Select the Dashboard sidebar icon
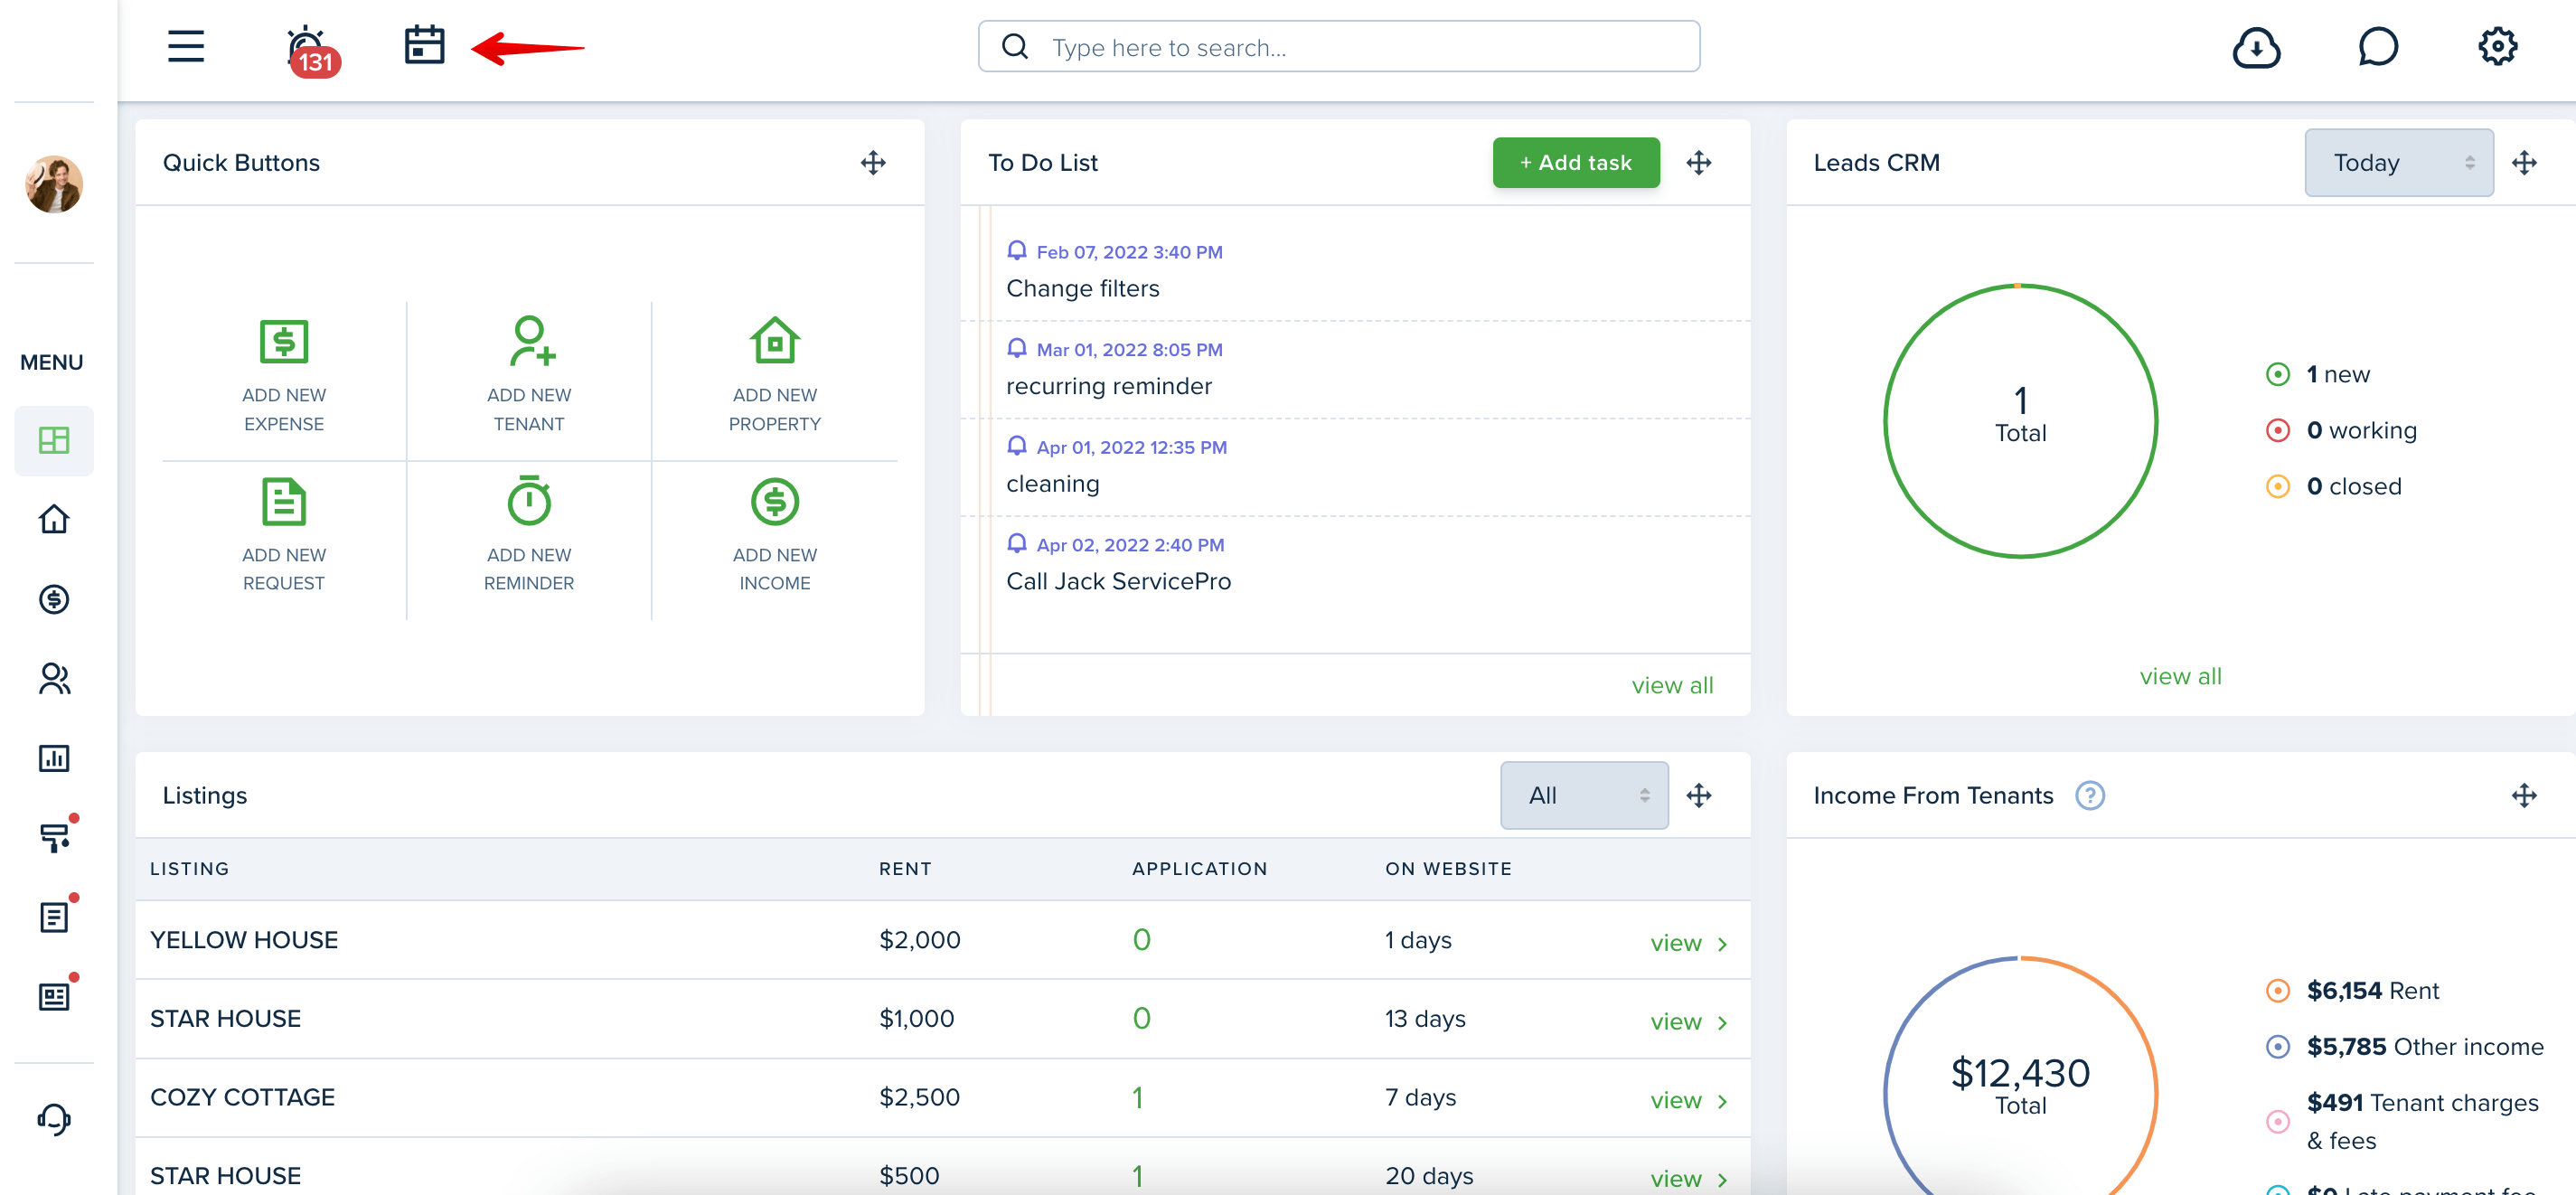The width and height of the screenshot is (2576, 1195). click(x=54, y=440)
